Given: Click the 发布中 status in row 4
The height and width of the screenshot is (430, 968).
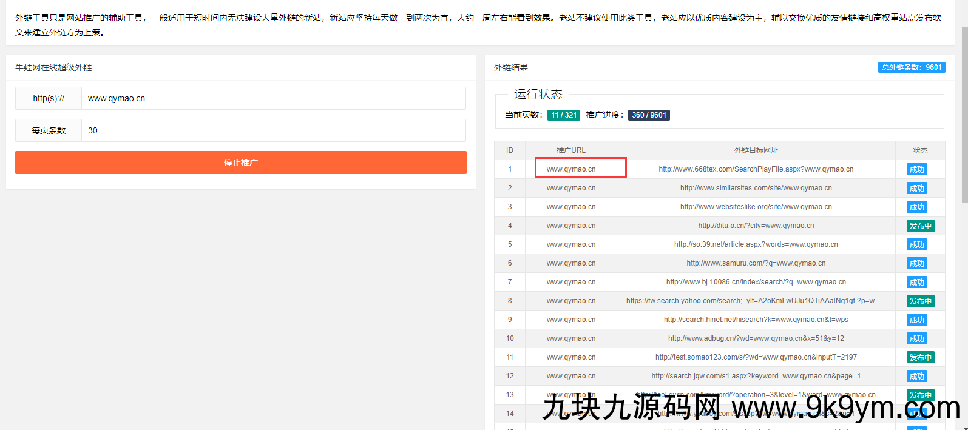Looking at the screenshot, I should coord(920,226).
